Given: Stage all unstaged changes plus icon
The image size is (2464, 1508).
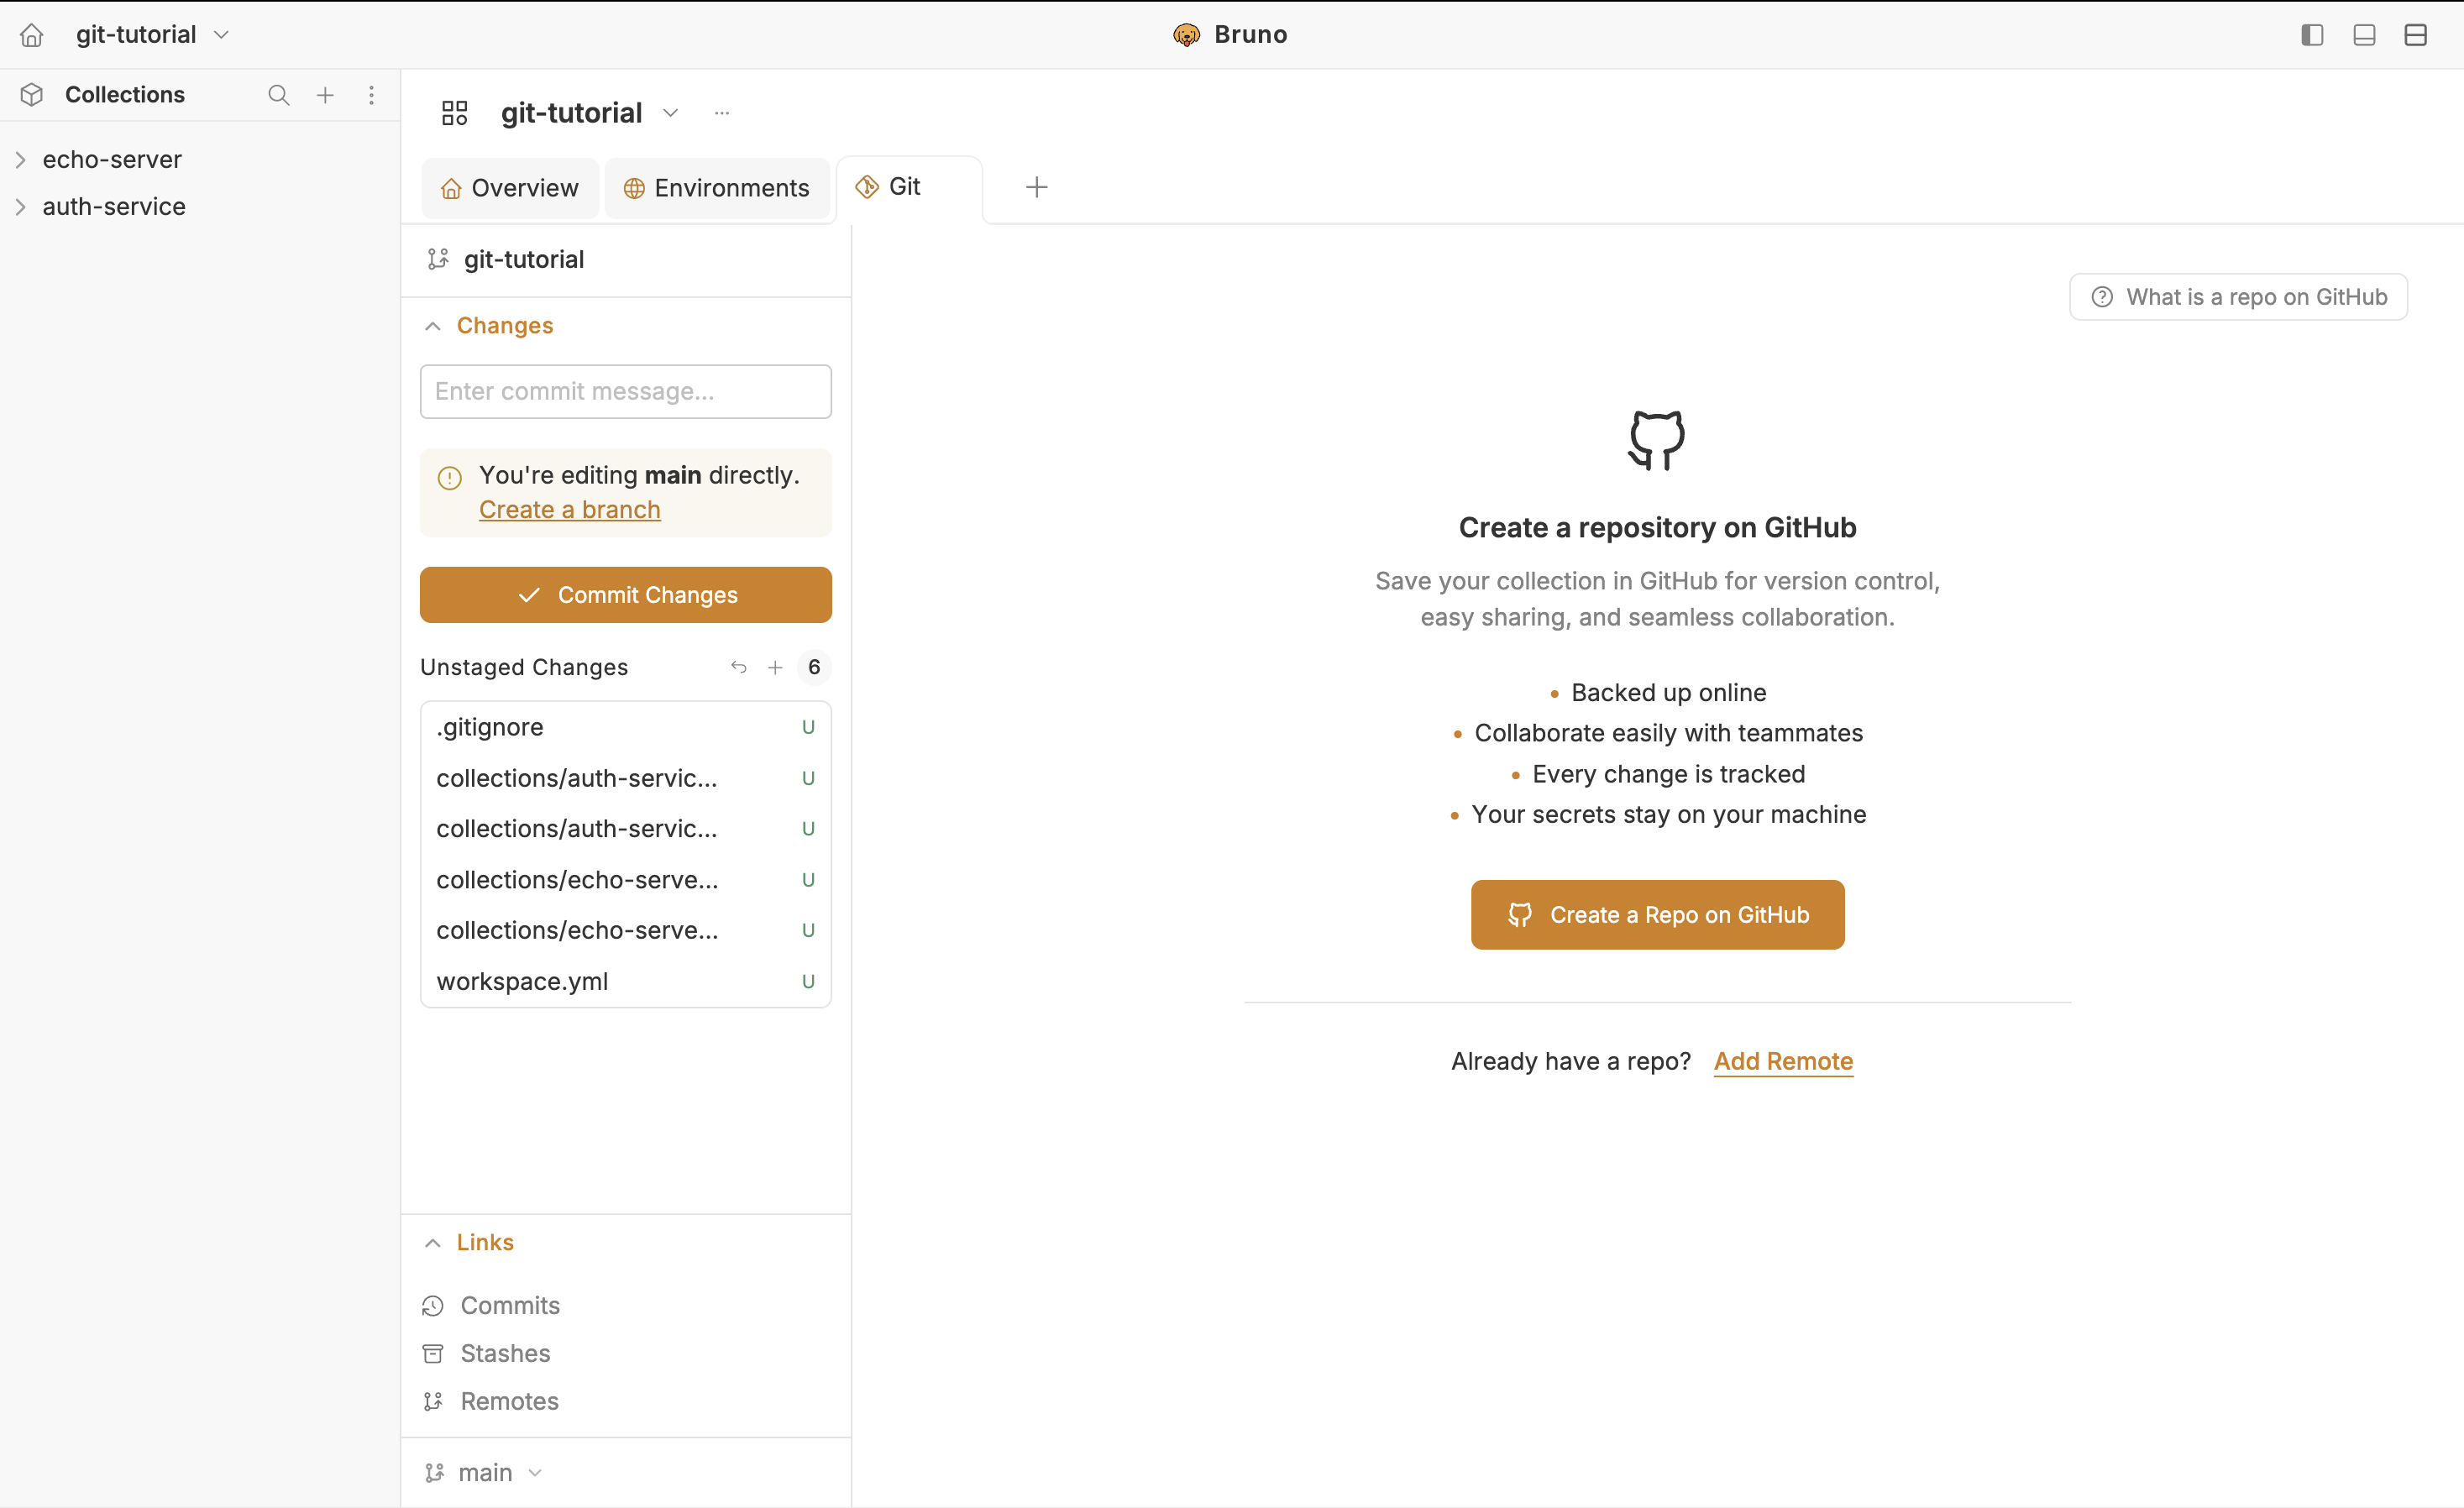Looking at the screenshot, I should coord(775,667).
